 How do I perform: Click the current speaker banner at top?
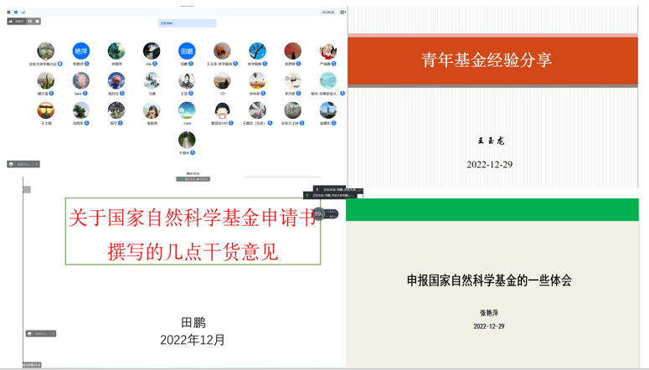[187, 23]
